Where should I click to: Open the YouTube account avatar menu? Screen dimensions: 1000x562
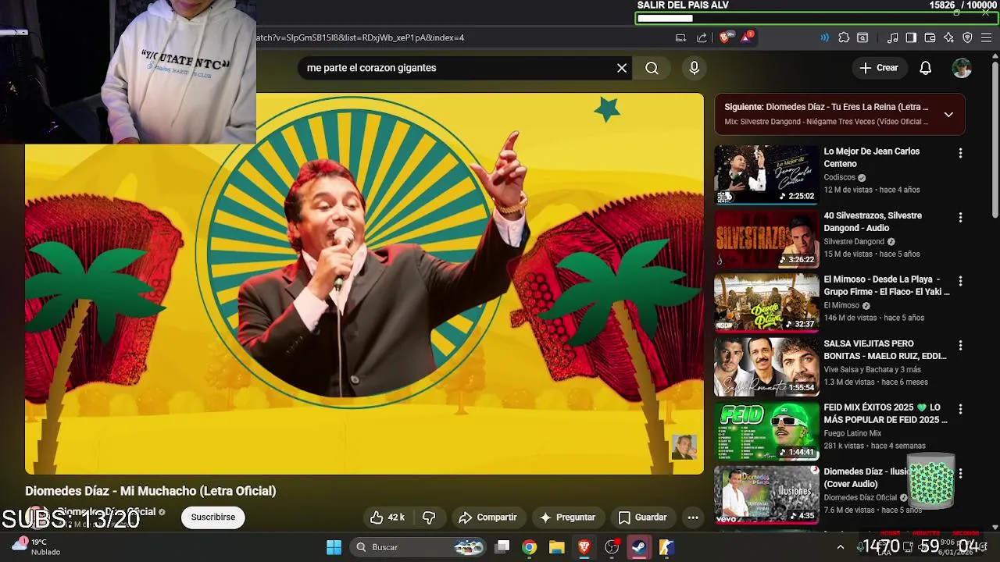pyautogui.click(x=962, y=68)
